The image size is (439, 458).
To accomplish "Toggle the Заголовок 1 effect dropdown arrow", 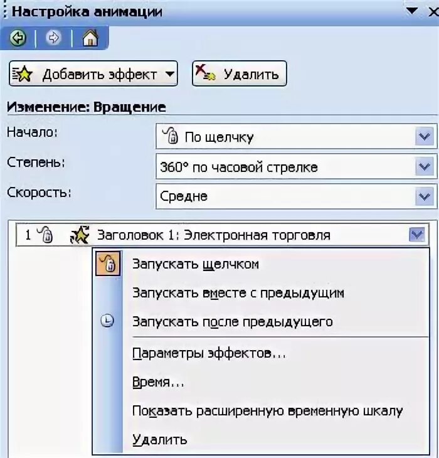I will pos(416,235).
